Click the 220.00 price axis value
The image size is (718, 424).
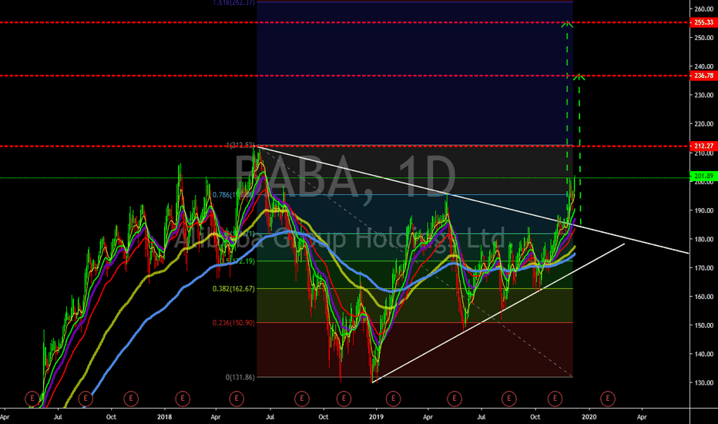point(703,124)
